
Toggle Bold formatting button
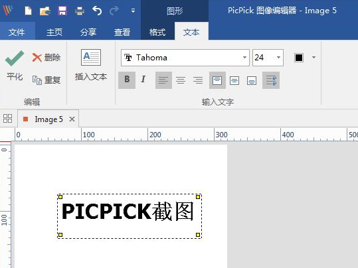(127, 80)
